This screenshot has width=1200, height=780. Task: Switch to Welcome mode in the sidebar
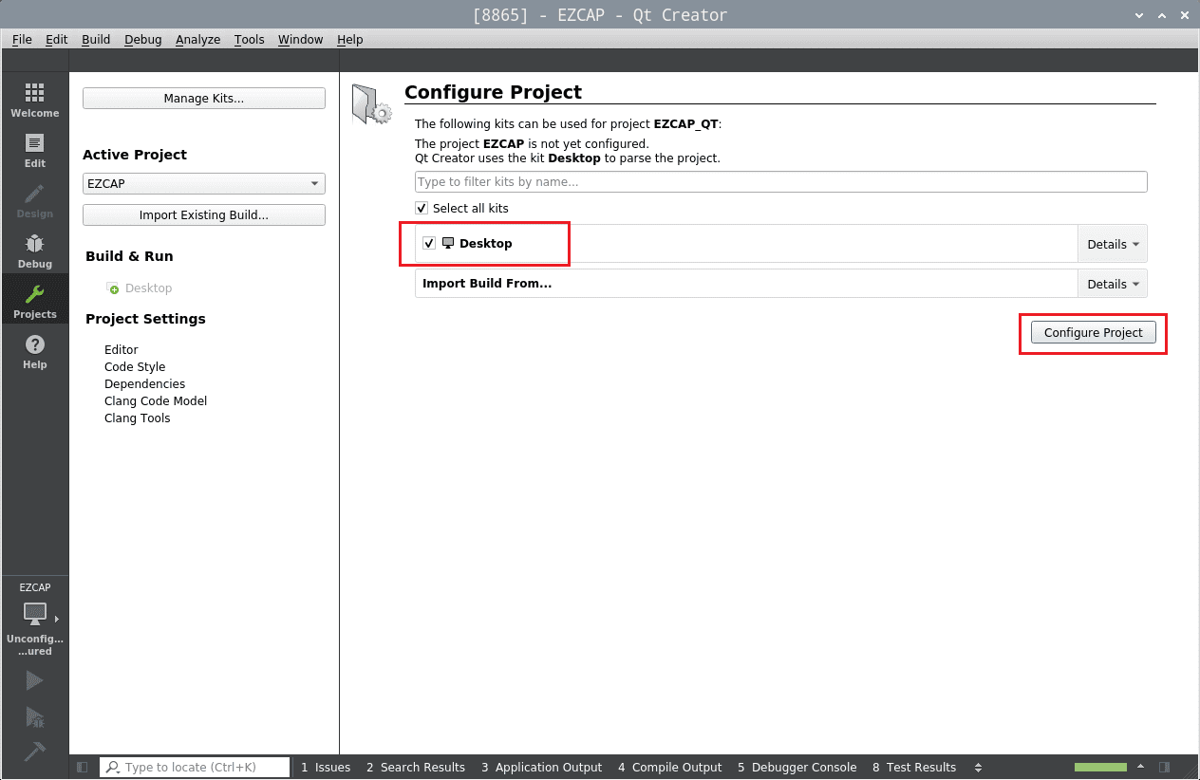(35, 100)
